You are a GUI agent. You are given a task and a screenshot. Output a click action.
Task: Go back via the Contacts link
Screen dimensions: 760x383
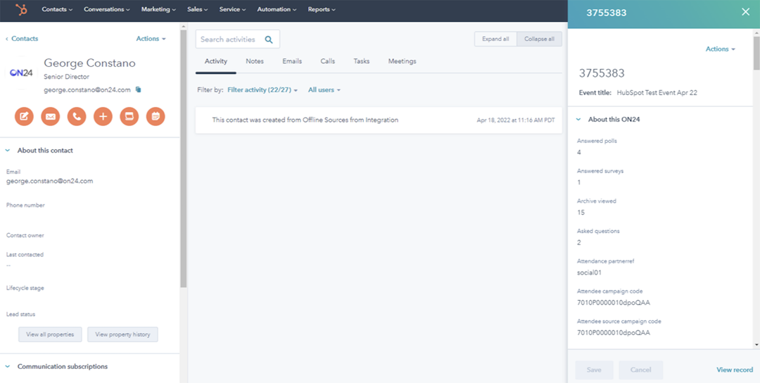click(22, 39)
